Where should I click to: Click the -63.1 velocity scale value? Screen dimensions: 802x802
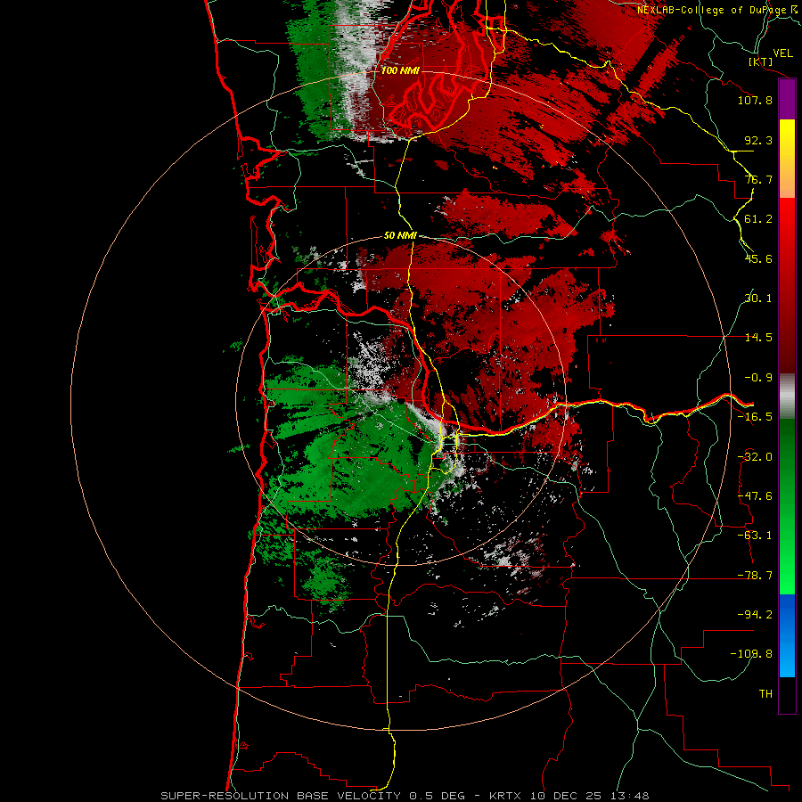pos(755,536)
